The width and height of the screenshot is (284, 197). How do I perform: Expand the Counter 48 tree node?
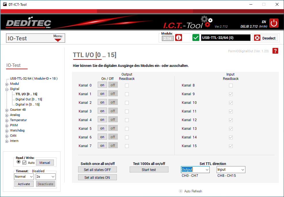tap(7, 110)
